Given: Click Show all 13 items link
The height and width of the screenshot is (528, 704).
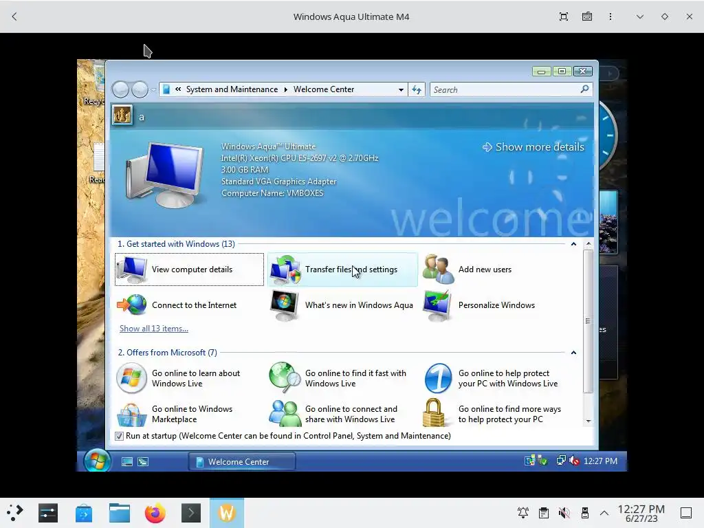Looking at the screenshot, I should click(153, 329).
